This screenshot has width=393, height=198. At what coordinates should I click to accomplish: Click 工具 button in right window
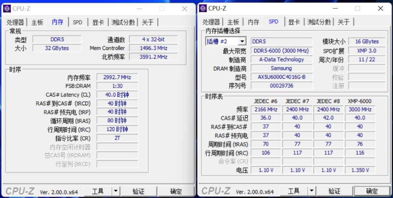(x=294, y=192)
